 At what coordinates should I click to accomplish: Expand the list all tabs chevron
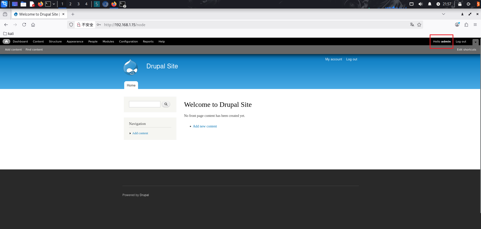point(444,14)
